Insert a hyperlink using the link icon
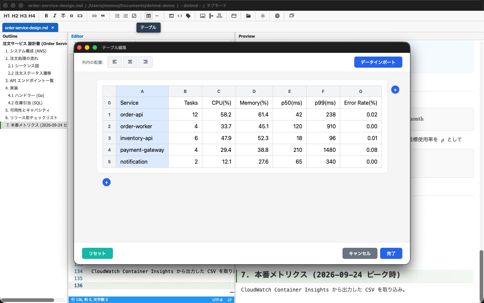This screenshot has width=484, height=303. [94, 16]
